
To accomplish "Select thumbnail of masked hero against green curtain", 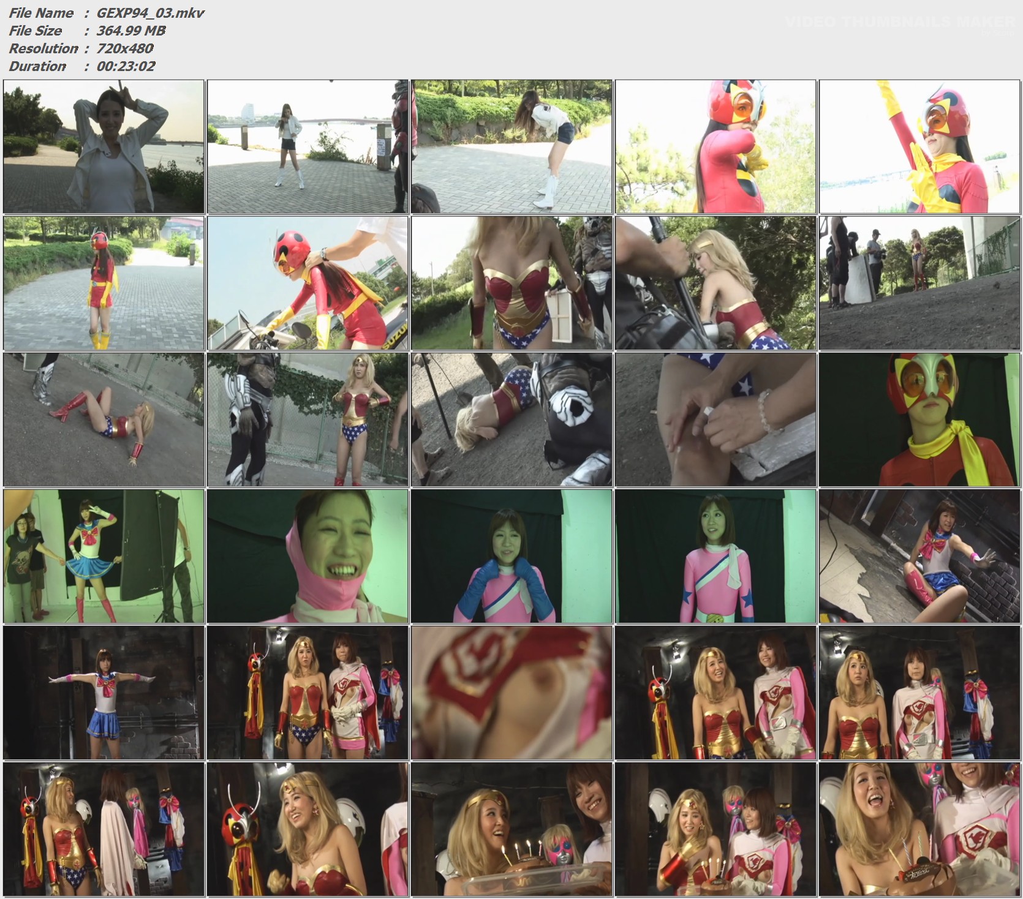I will pos(919,419).
